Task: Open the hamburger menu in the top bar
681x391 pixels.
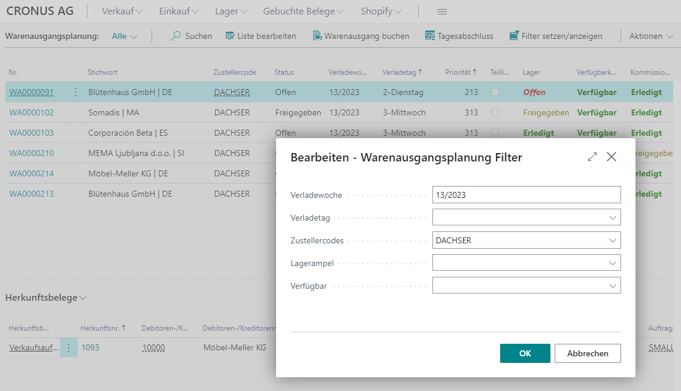Action: click(x=442, y=11)
